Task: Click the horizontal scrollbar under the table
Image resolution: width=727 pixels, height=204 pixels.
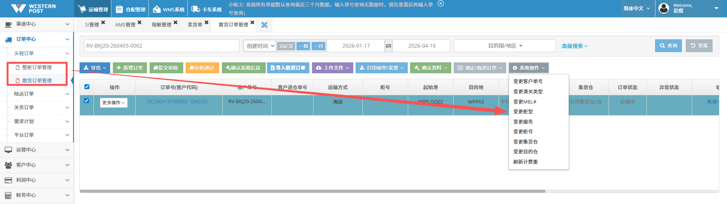Action: [x=312, y=191]
